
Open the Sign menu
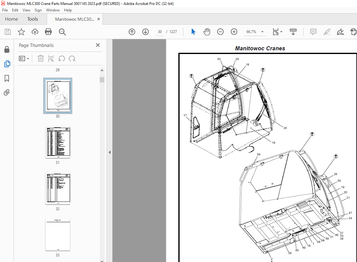click(38, 10)
